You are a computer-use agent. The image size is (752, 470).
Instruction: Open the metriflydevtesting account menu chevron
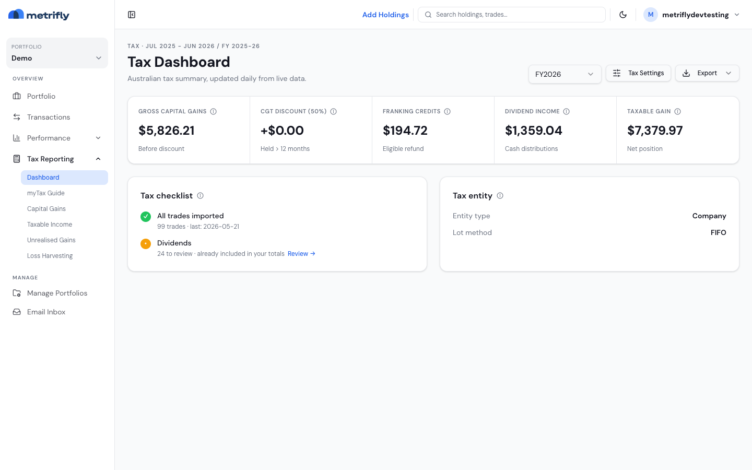[737, 15]
